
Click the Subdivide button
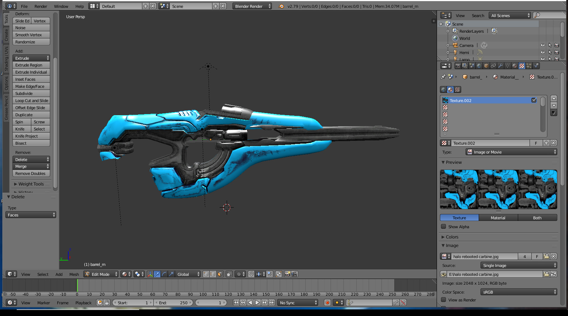point(31,93)
